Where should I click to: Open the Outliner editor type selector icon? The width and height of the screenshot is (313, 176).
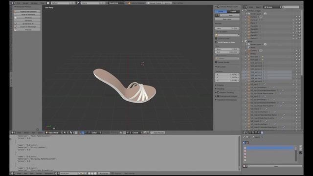245,7
